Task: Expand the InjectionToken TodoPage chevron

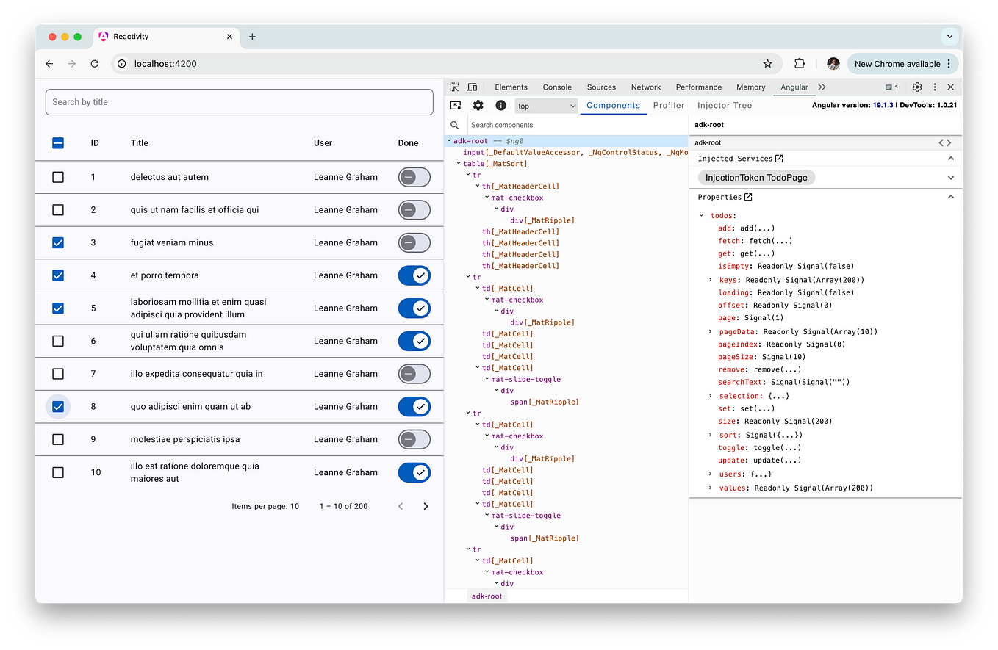Action: [x=950, y=178]
